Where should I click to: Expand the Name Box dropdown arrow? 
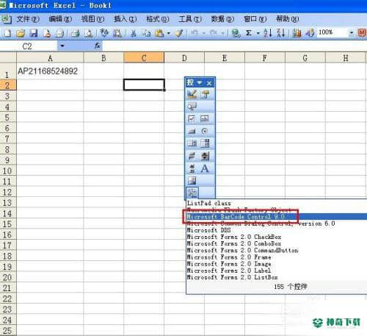(62, 46)
